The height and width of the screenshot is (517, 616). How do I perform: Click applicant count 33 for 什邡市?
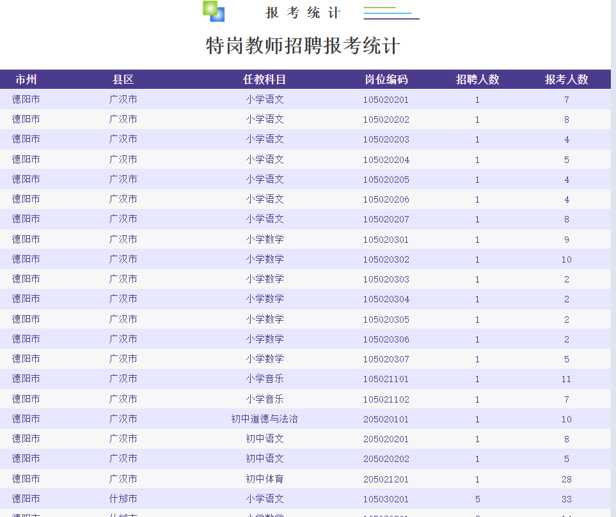(567, 499)
